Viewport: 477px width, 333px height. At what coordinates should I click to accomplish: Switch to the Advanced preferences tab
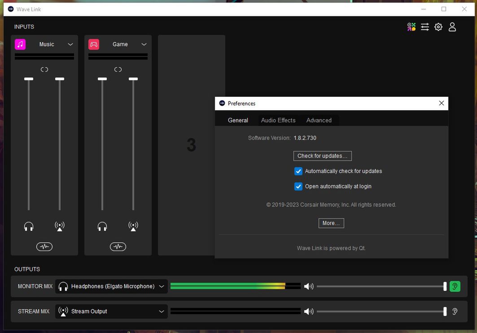(x=319, y=120)
